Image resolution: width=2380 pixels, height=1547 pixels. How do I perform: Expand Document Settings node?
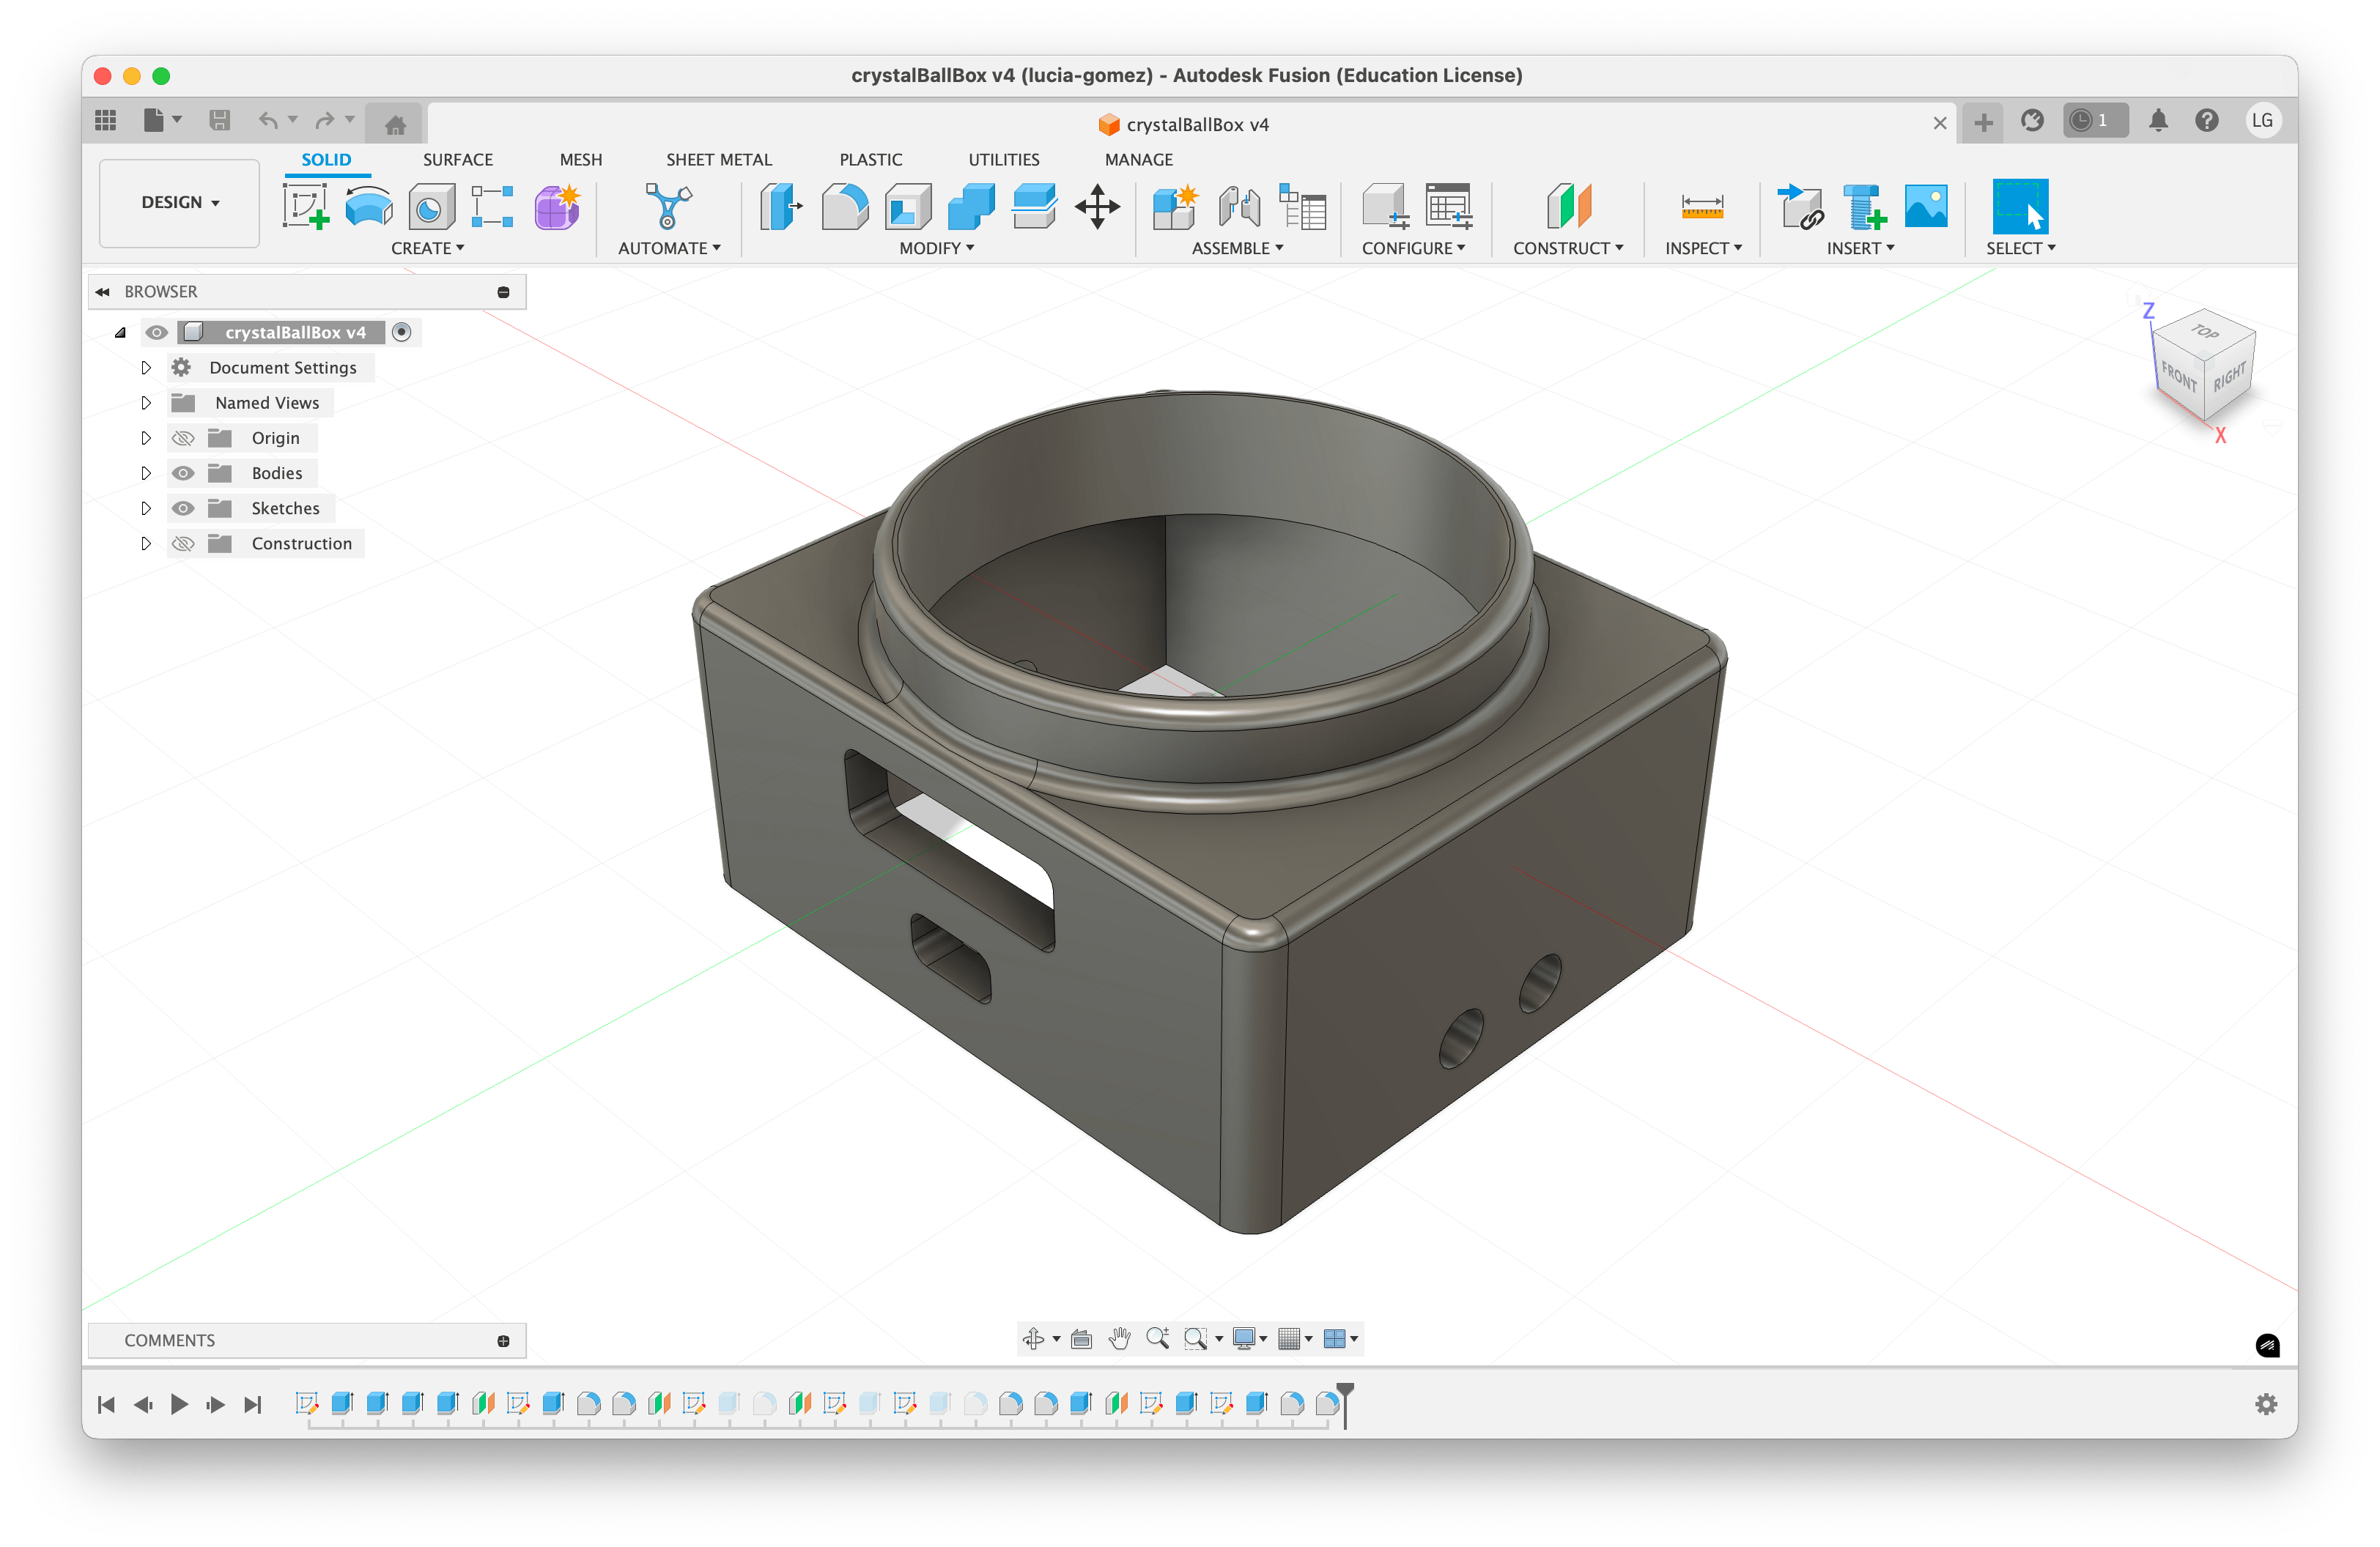[146, 368]
